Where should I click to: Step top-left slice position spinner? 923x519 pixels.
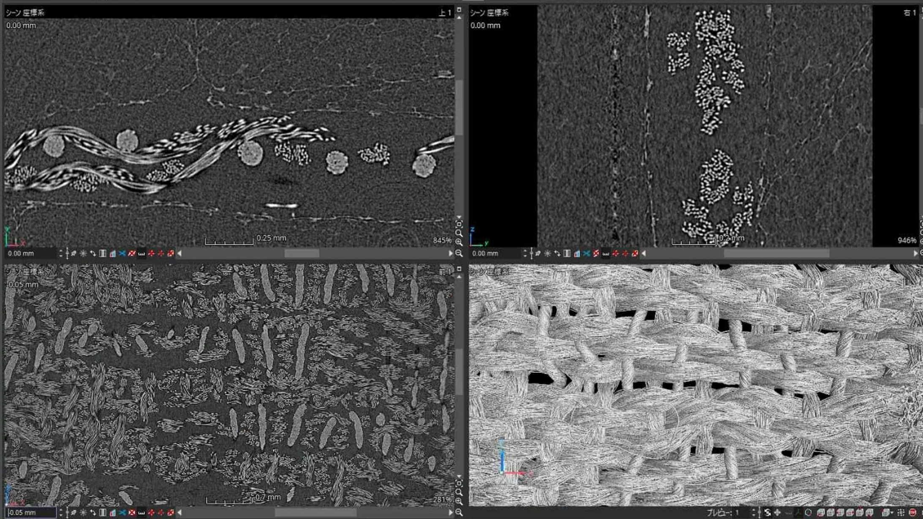click(x=61, y=253)
